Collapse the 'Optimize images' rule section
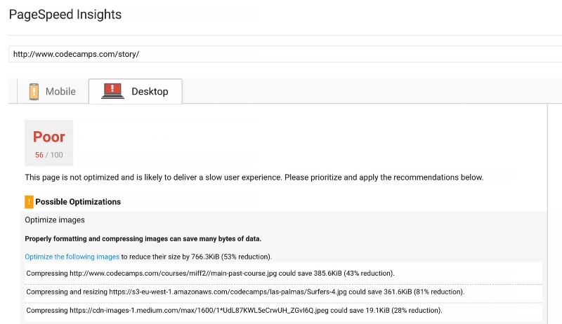Viewport: 562px width, 324px height. 55,220
